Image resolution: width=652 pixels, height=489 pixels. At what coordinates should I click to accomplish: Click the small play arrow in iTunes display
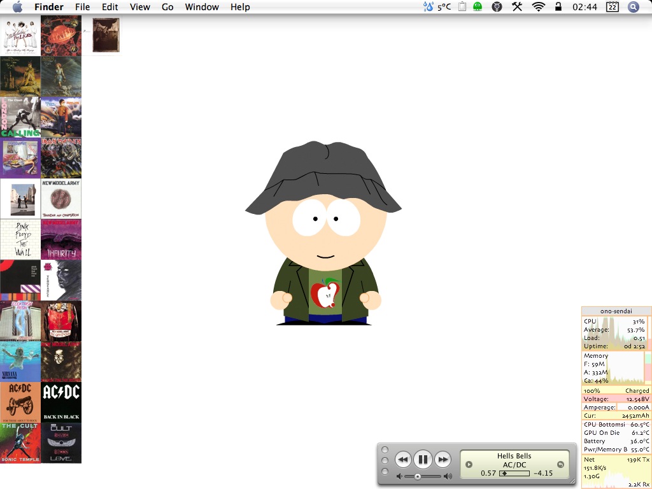[x=469, y=464]
